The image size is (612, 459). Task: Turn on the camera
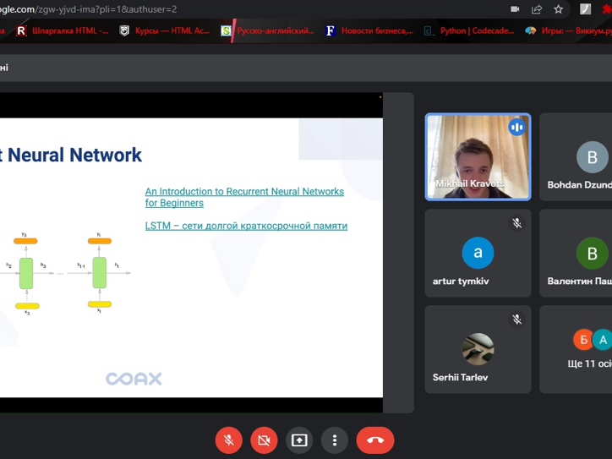coord(264,440)
